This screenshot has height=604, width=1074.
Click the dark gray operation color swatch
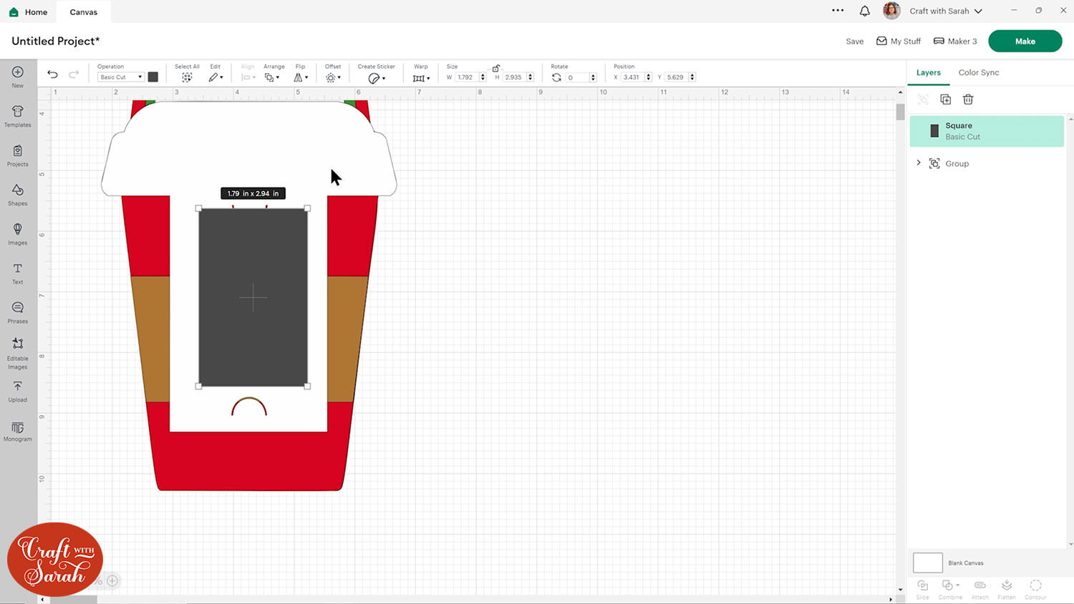click(x=153, y=77)
